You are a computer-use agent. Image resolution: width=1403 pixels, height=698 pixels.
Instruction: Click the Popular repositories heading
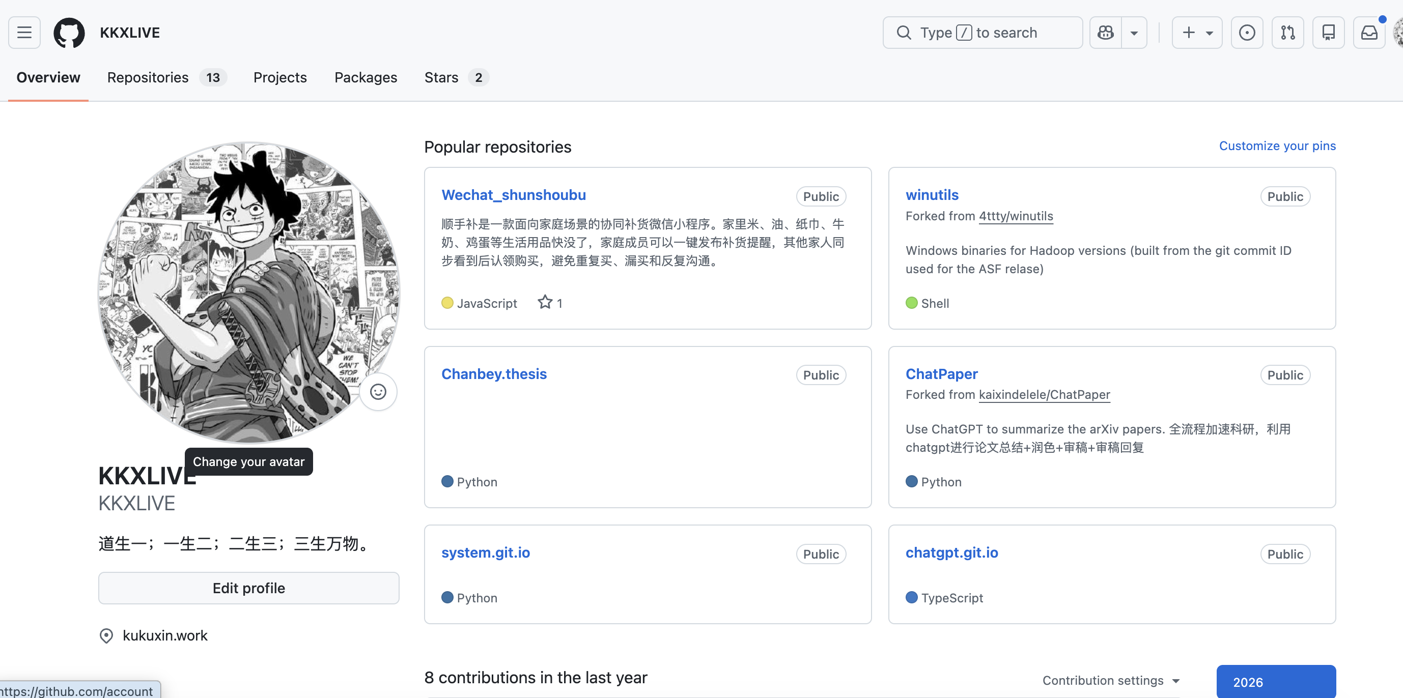click(497, 147)
